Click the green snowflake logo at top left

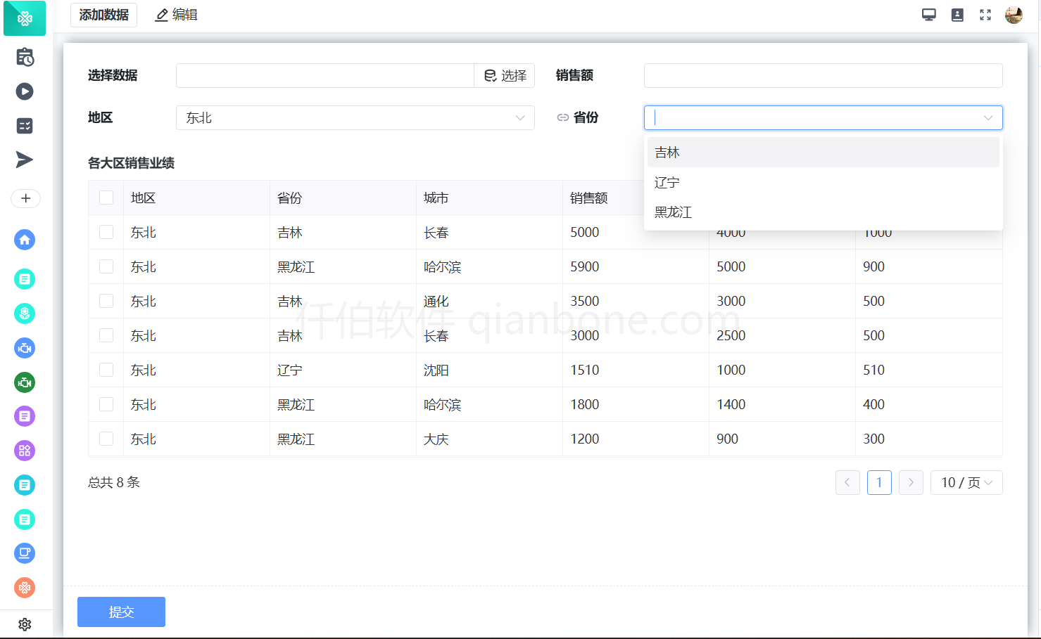tap(25, 18)
